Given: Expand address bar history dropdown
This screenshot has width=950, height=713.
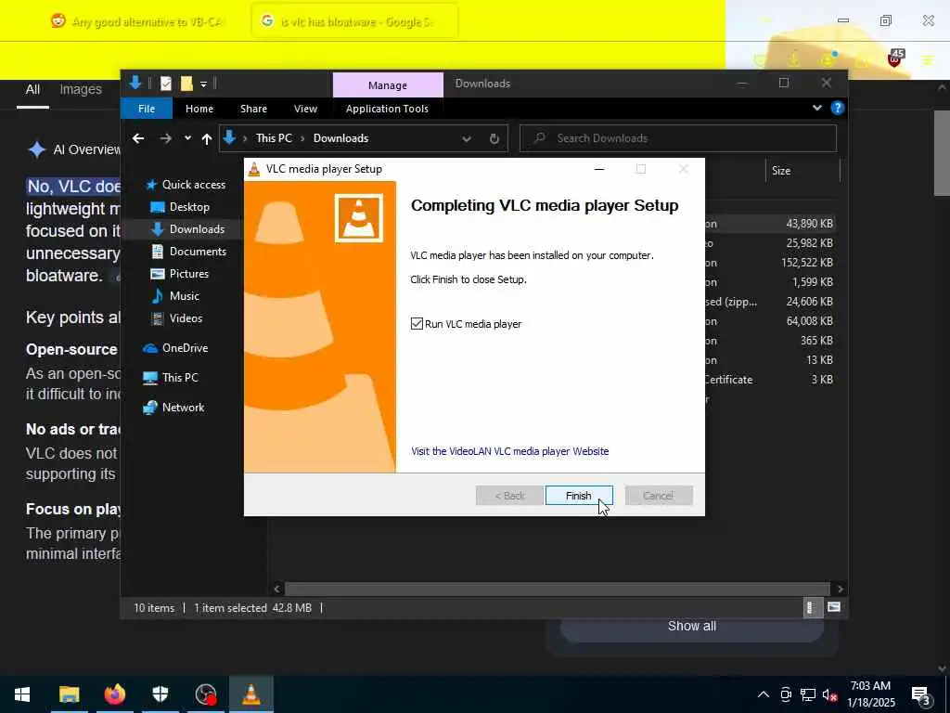Looking at the screenshot, I should point(467,139).
